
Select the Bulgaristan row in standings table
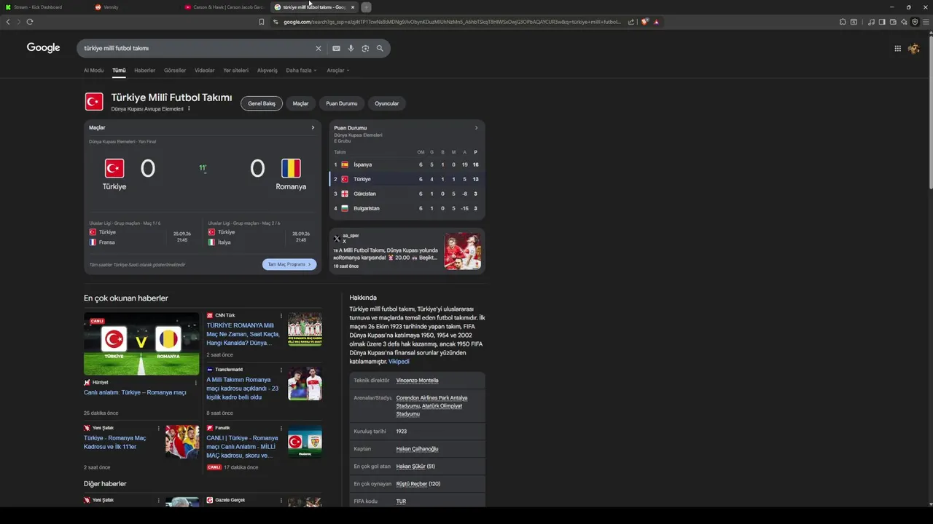(x=407, y=208)
